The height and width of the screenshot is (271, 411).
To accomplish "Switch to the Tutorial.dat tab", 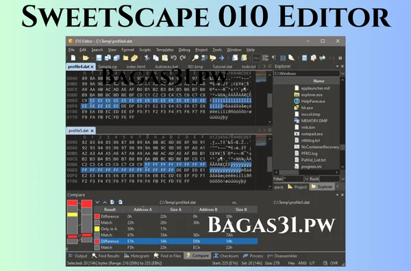I will 222,67.
